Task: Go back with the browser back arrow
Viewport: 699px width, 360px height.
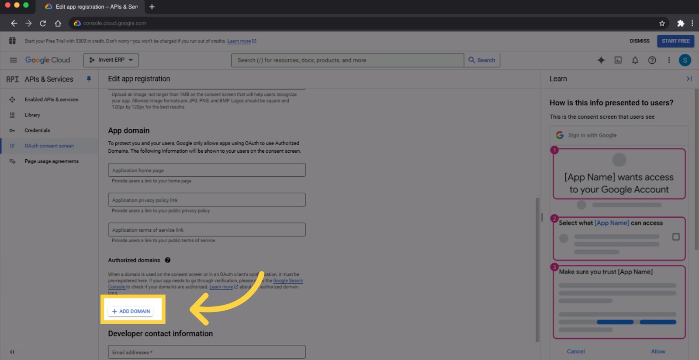Action: [x=14, y=23]
